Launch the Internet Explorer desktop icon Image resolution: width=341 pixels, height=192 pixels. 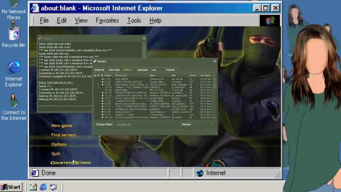point(14,74)
